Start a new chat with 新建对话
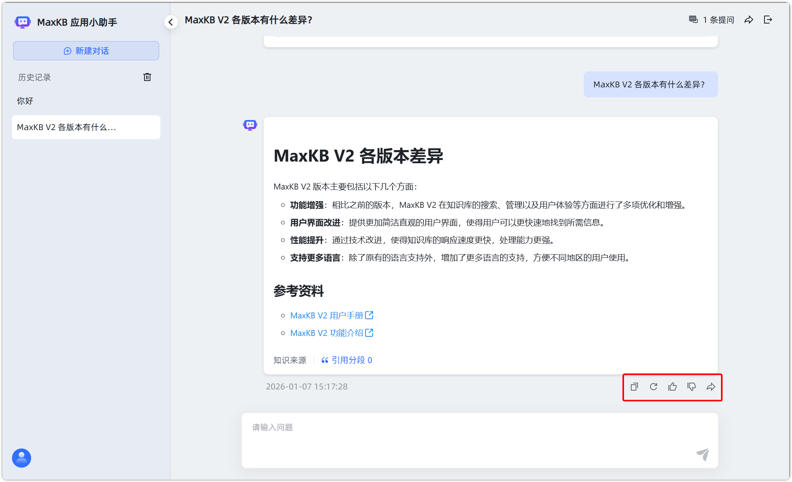This screenshot has width=792, height=482. [86, 51]
